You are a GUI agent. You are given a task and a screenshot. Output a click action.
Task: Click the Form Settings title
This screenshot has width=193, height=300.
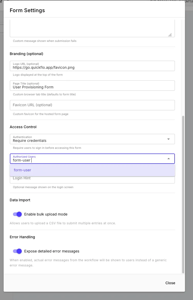coord(27,10)
